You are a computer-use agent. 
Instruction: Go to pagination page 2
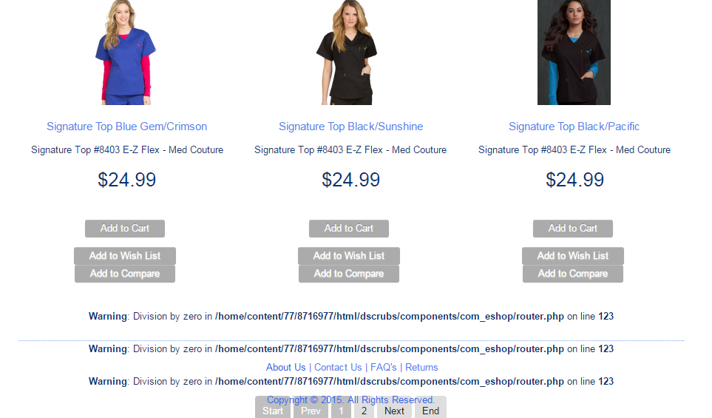364,411
